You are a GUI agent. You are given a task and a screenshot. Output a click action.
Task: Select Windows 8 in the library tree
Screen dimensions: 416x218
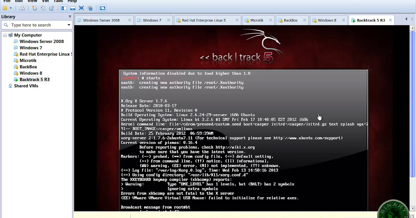click(31, 73)
